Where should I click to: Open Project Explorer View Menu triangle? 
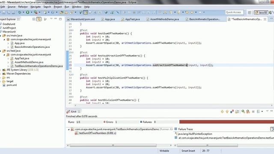51,19
